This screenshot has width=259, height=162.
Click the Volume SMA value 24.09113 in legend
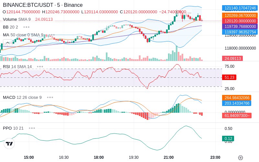(44, 19)
